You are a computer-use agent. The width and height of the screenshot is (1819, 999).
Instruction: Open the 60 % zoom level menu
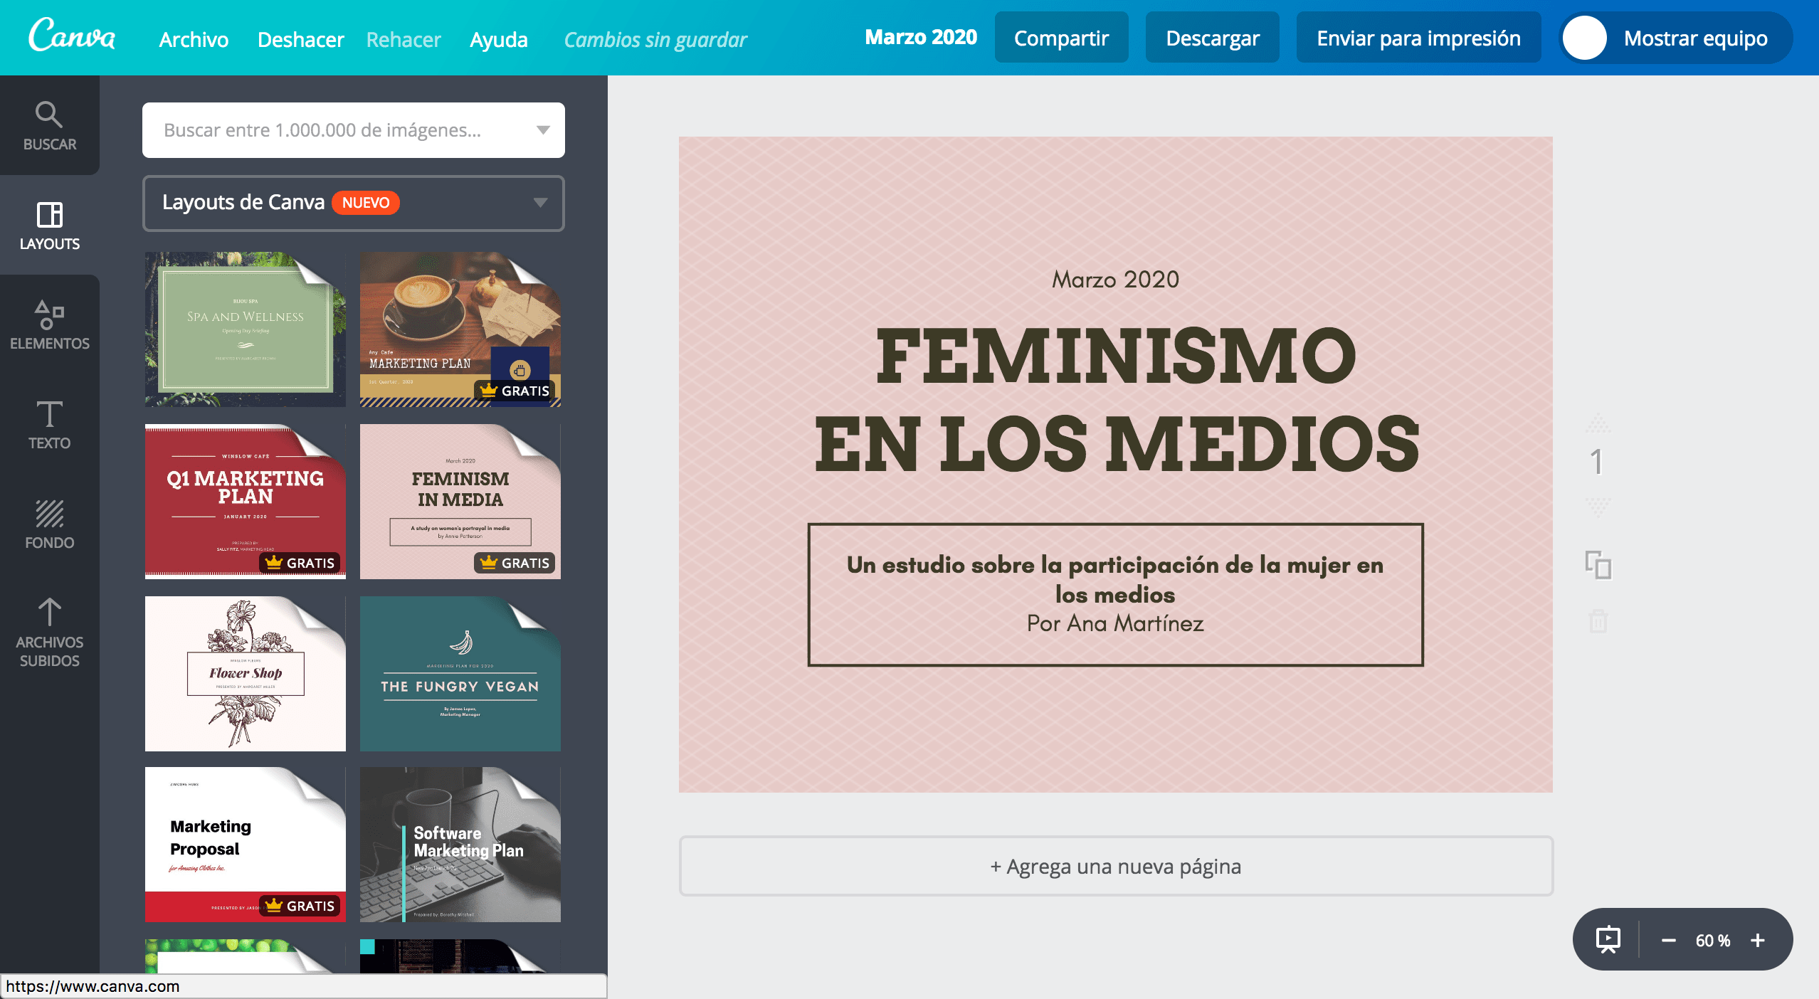[1712, 940]
